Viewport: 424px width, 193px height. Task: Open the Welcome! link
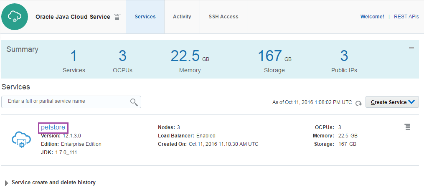tap(372, 17)
